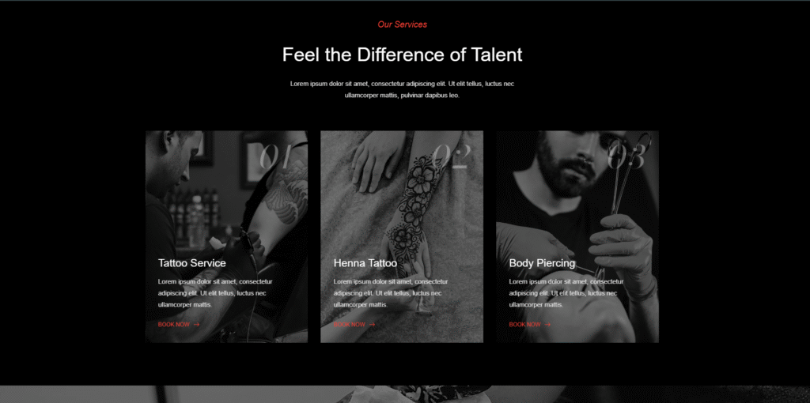
Task: Click the 02 number on the Henna Tattoo card
Action: pos(450,156)
